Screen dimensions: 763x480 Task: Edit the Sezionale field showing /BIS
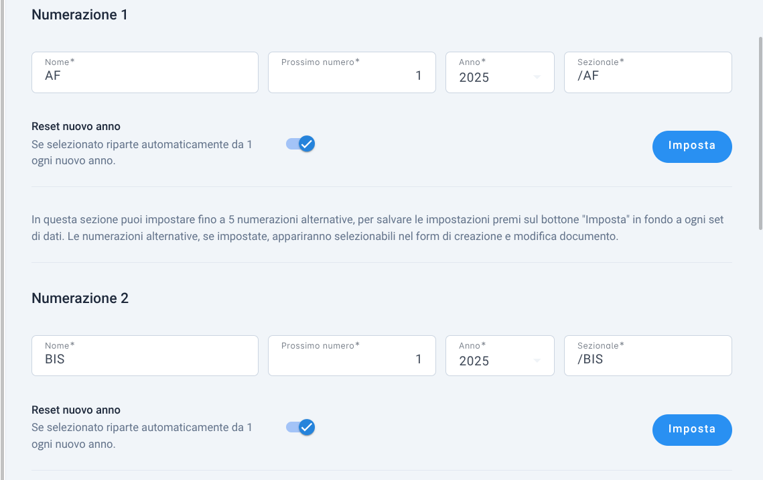click(648, 356)
